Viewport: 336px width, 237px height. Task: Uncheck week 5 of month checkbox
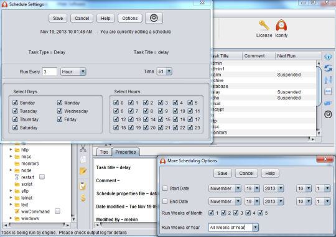pos(260,213)
